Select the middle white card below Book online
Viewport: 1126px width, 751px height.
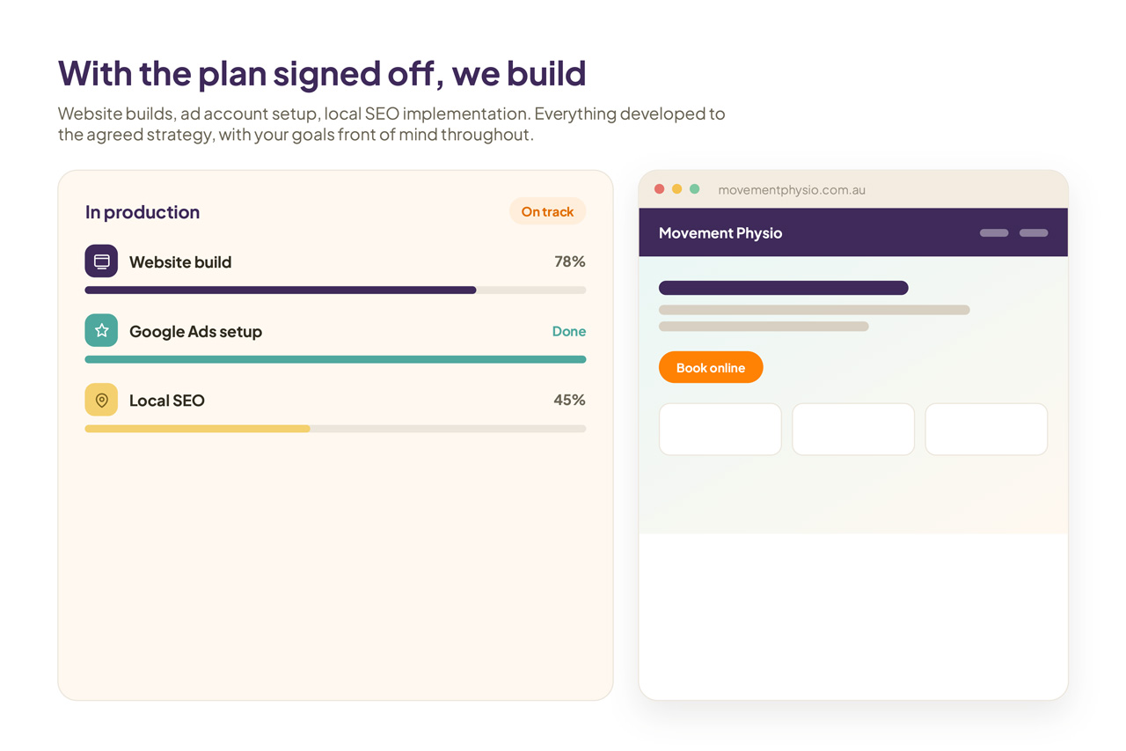tap(853, 430)
